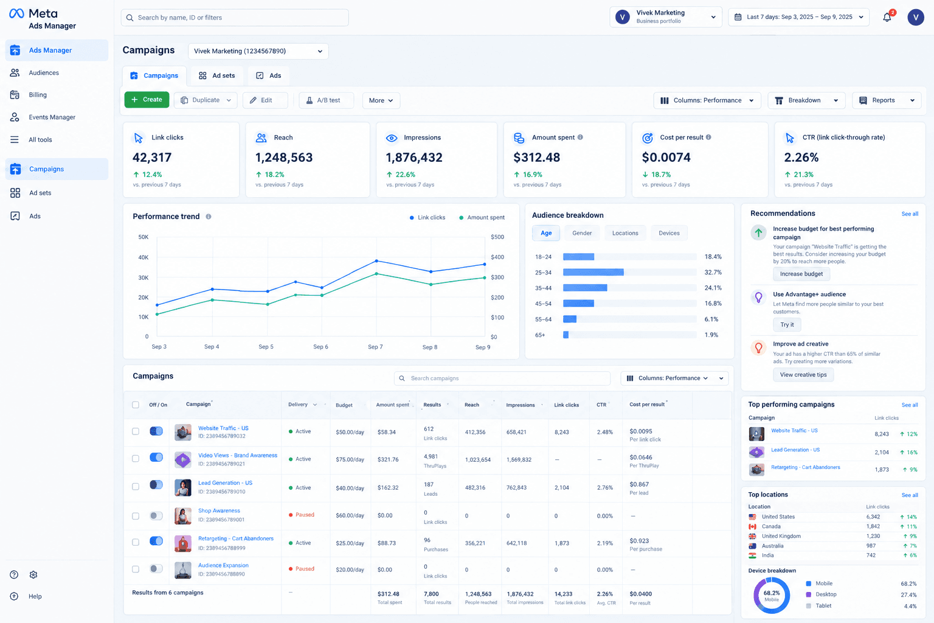Click the magnifier icon in top search bar
Viewport: 934px width, 623px height.
(x=130, y=18)
